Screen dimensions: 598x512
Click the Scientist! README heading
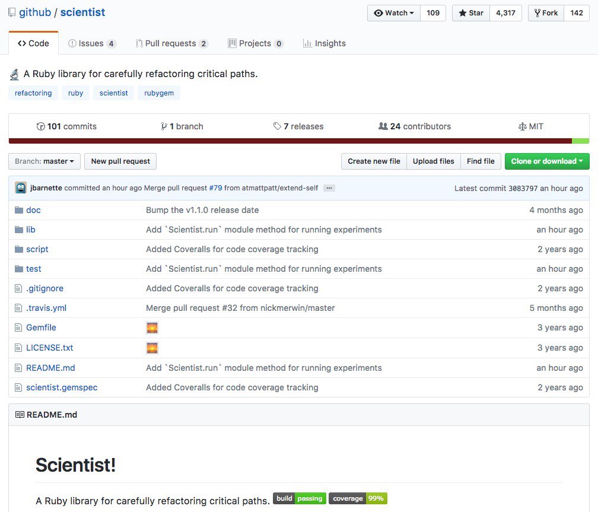click(x=75, y=465)
